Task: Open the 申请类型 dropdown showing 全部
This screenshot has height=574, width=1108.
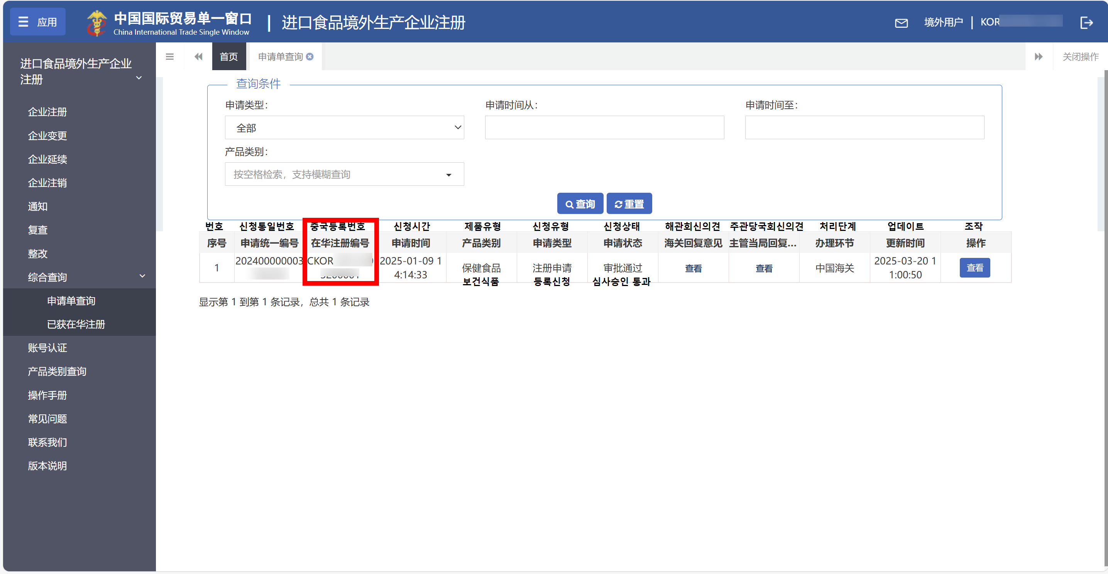Action: [344, 128]
